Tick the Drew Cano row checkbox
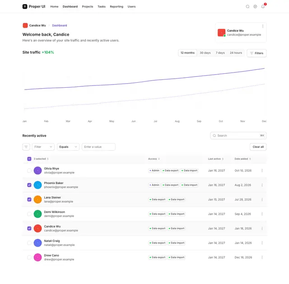This screenshot has width=289, height=284. 29,257
